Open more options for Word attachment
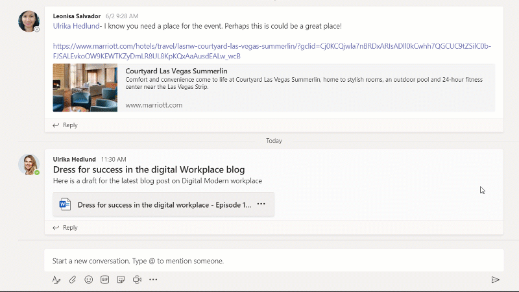This screenshot has width=519, height=292. tap(261, 204)
